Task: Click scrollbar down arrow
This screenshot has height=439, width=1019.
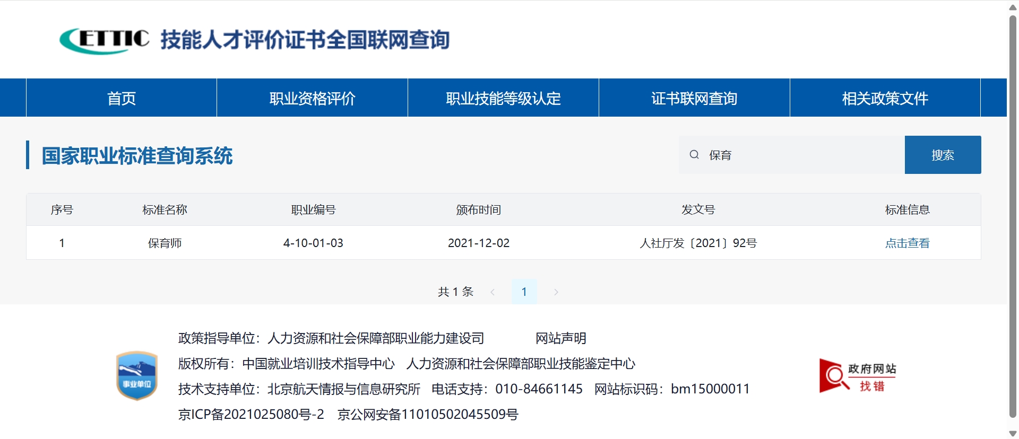Action: 1013,433
